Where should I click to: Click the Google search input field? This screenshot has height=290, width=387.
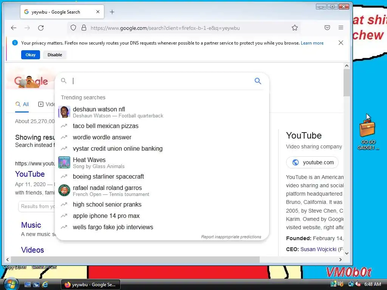pyautogui.click(x=162, y=81)
